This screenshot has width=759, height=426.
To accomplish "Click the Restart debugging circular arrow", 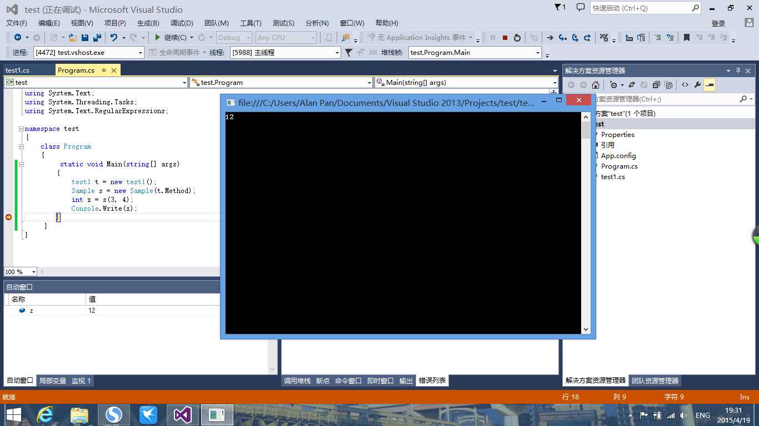I will click(517, 38).
